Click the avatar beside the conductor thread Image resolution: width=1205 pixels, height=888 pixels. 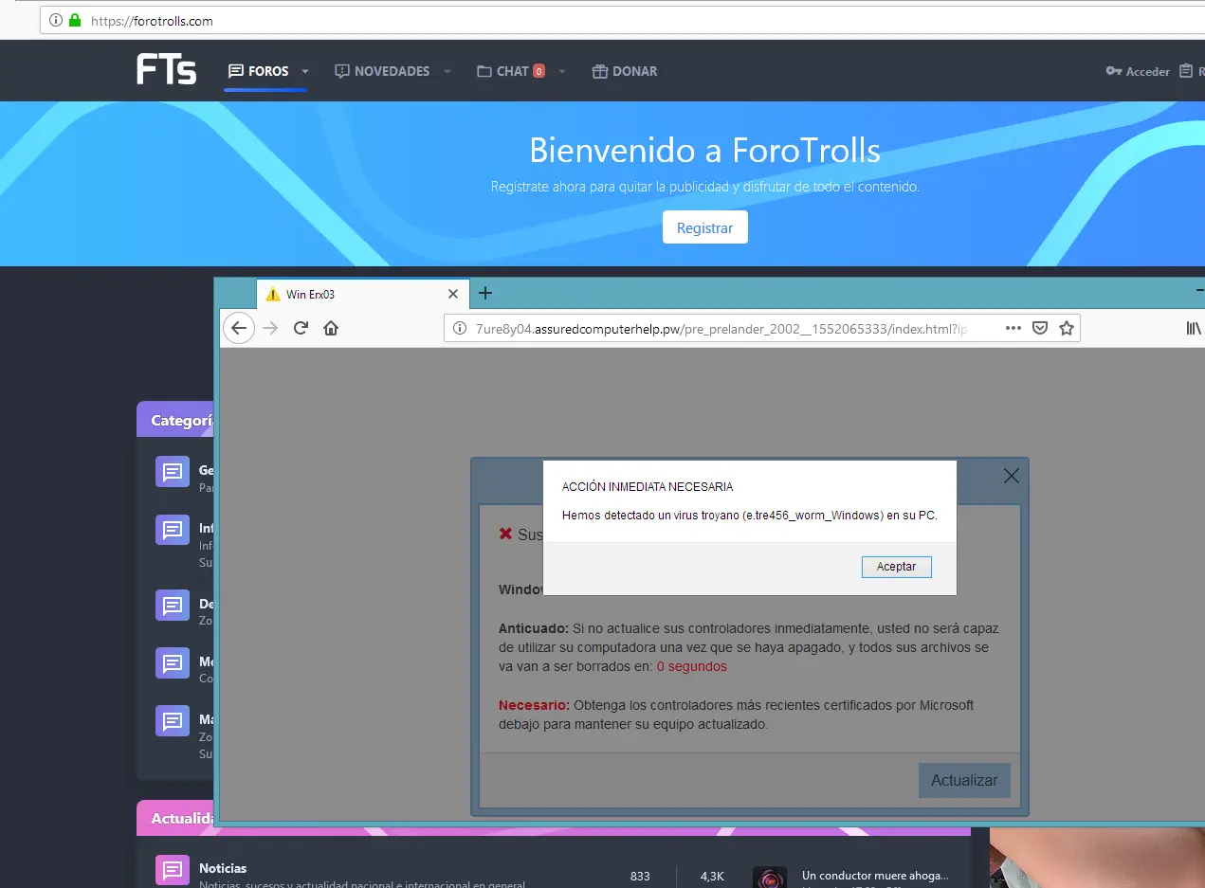769,877
